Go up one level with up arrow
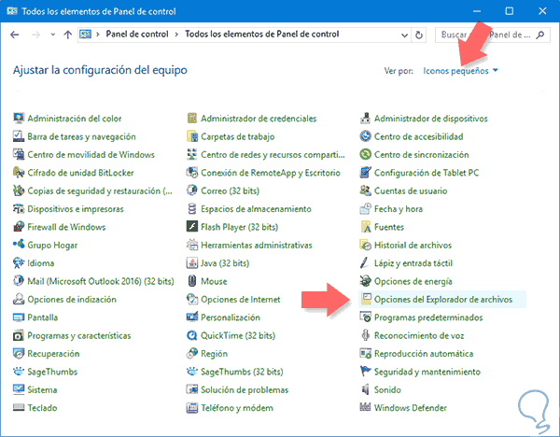The height and width of the screenshot is (437, 560). tap(67, 35)
